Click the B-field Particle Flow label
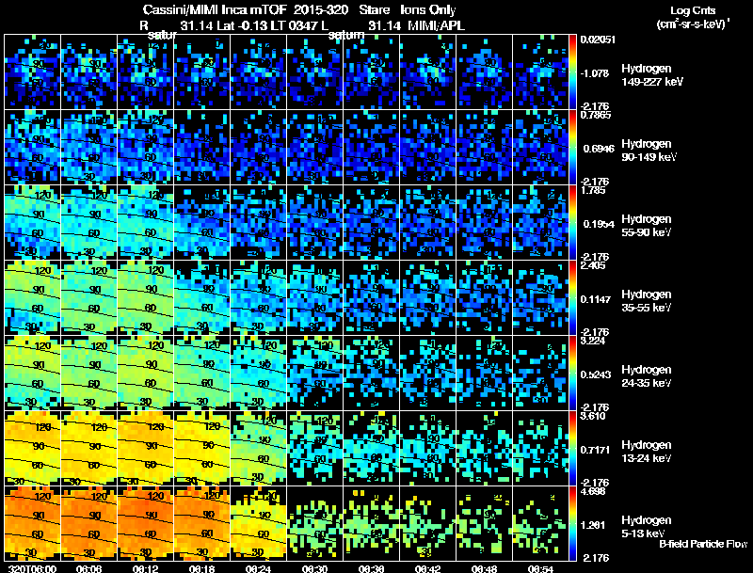 pyautogui.click(x=703, y=544)
